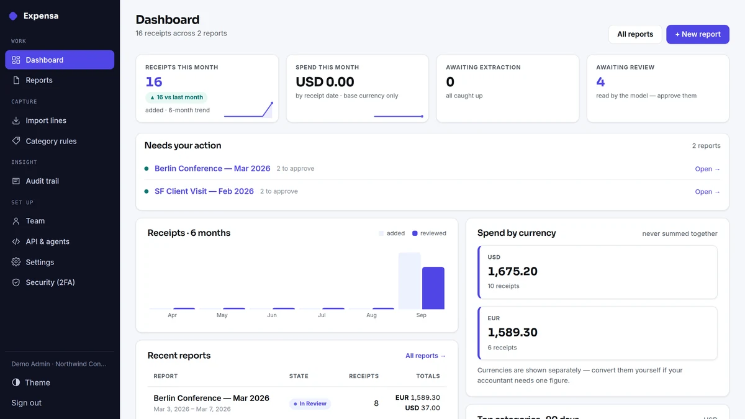Click the Sep added bar in chart
Image resolution: width=745 pixels, height=419 pixels.
tap(409, 281)
